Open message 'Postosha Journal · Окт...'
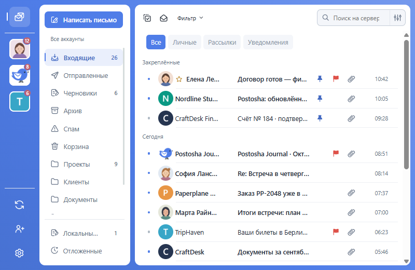 point(273,154)
